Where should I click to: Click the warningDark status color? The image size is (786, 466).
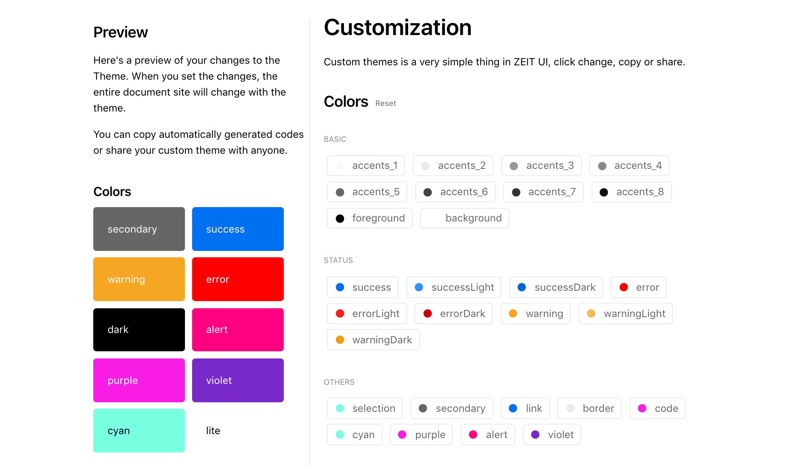(x=373, y=340)
